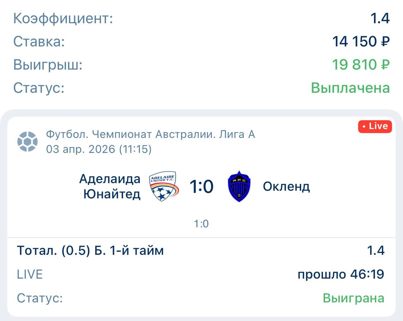Click the grey LIVE label in bet details
This screenshot has width=403, height=321.
click(30, 274)
